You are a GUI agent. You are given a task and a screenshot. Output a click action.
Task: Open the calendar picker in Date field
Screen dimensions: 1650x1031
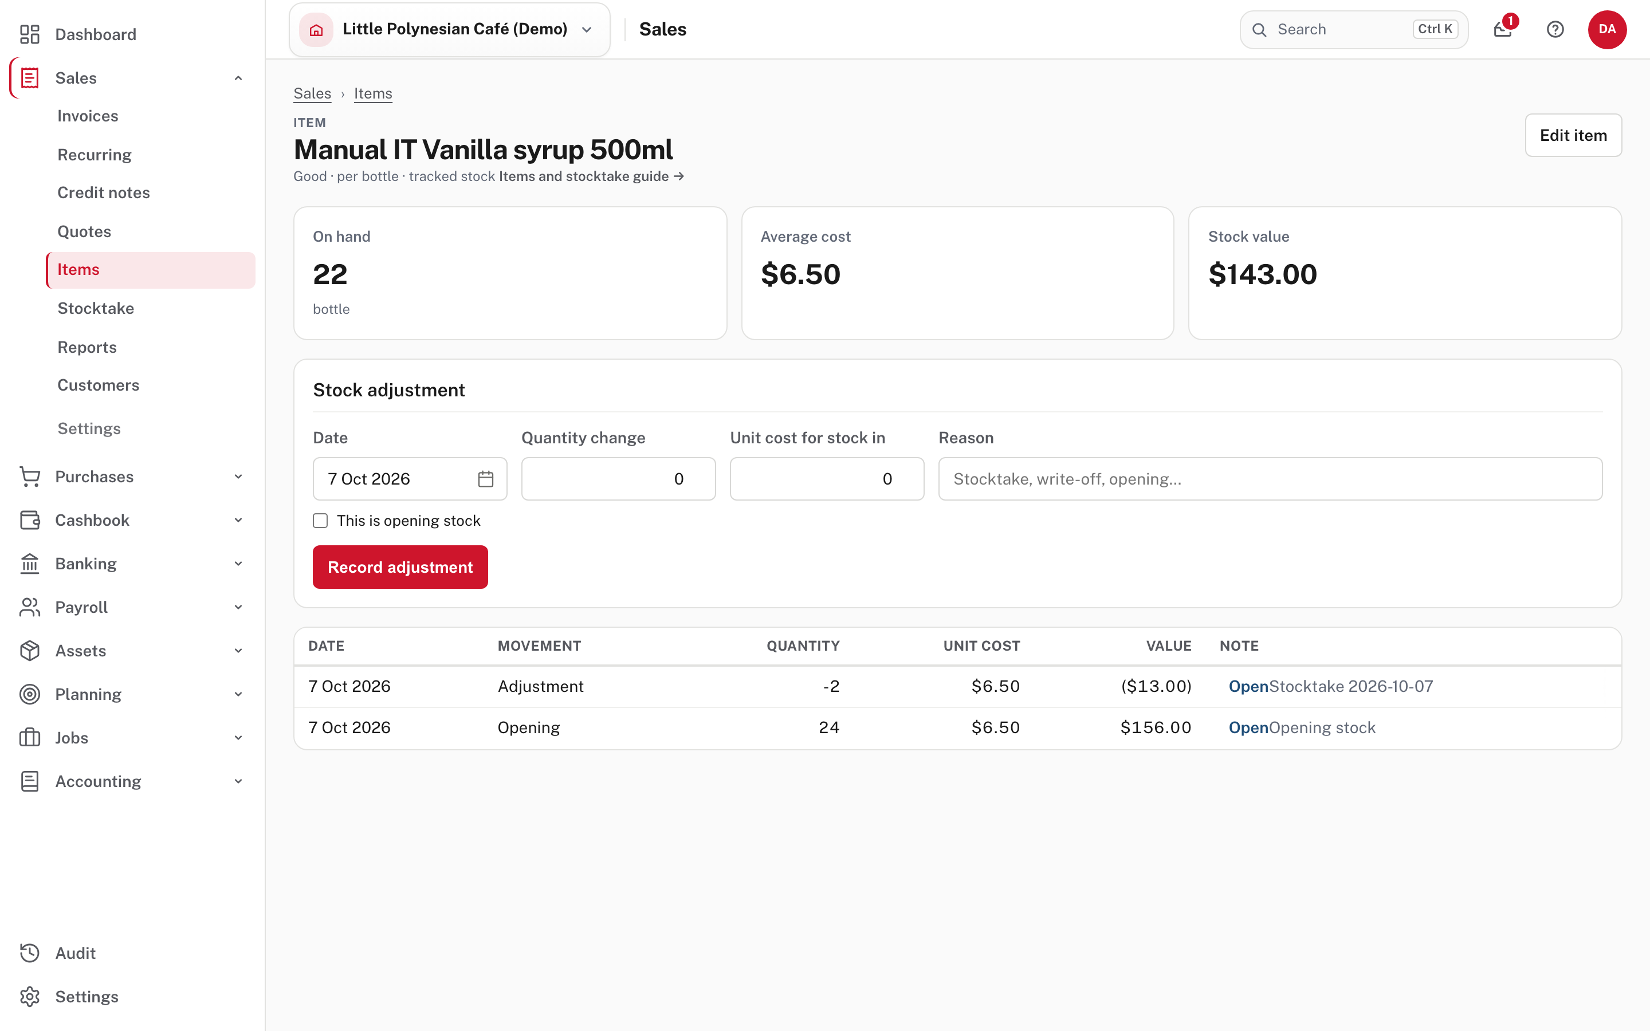(x=485, y=479)
